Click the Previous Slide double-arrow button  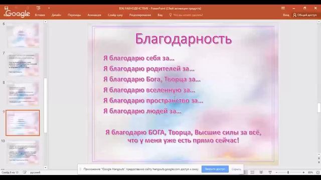[319, 158]
